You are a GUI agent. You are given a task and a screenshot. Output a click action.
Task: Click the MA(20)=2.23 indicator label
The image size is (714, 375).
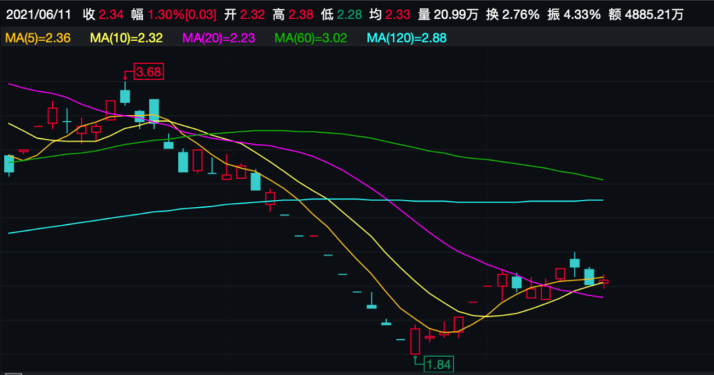219,38
